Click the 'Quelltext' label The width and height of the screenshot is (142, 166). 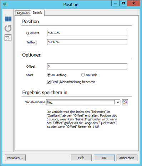32,33
